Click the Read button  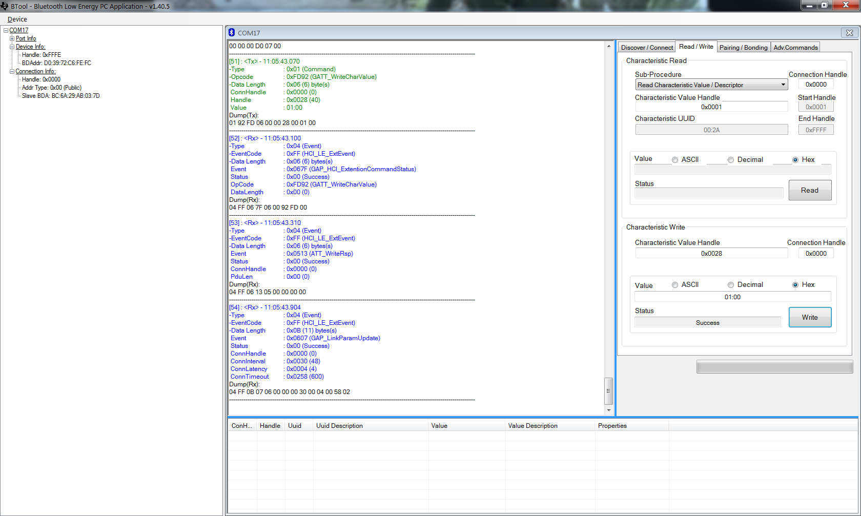tap(810, 190)
